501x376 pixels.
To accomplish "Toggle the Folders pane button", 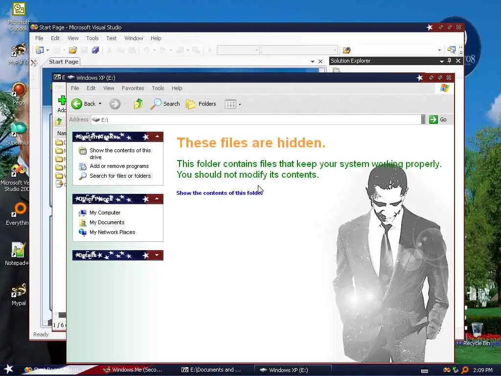I will pos(201,104).
